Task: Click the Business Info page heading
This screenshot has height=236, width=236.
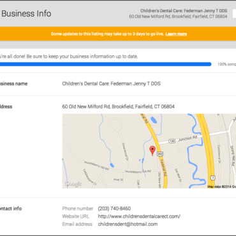Action: click(26, 13)
